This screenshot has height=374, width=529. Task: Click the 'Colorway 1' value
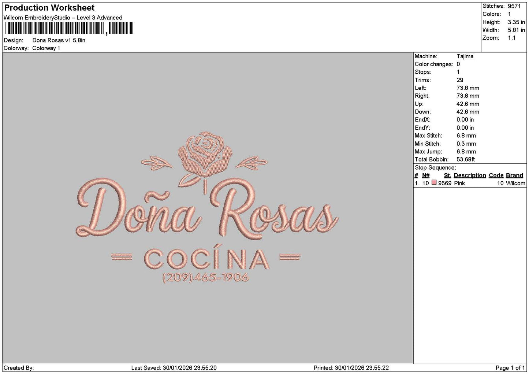click(x=46, y=48)
